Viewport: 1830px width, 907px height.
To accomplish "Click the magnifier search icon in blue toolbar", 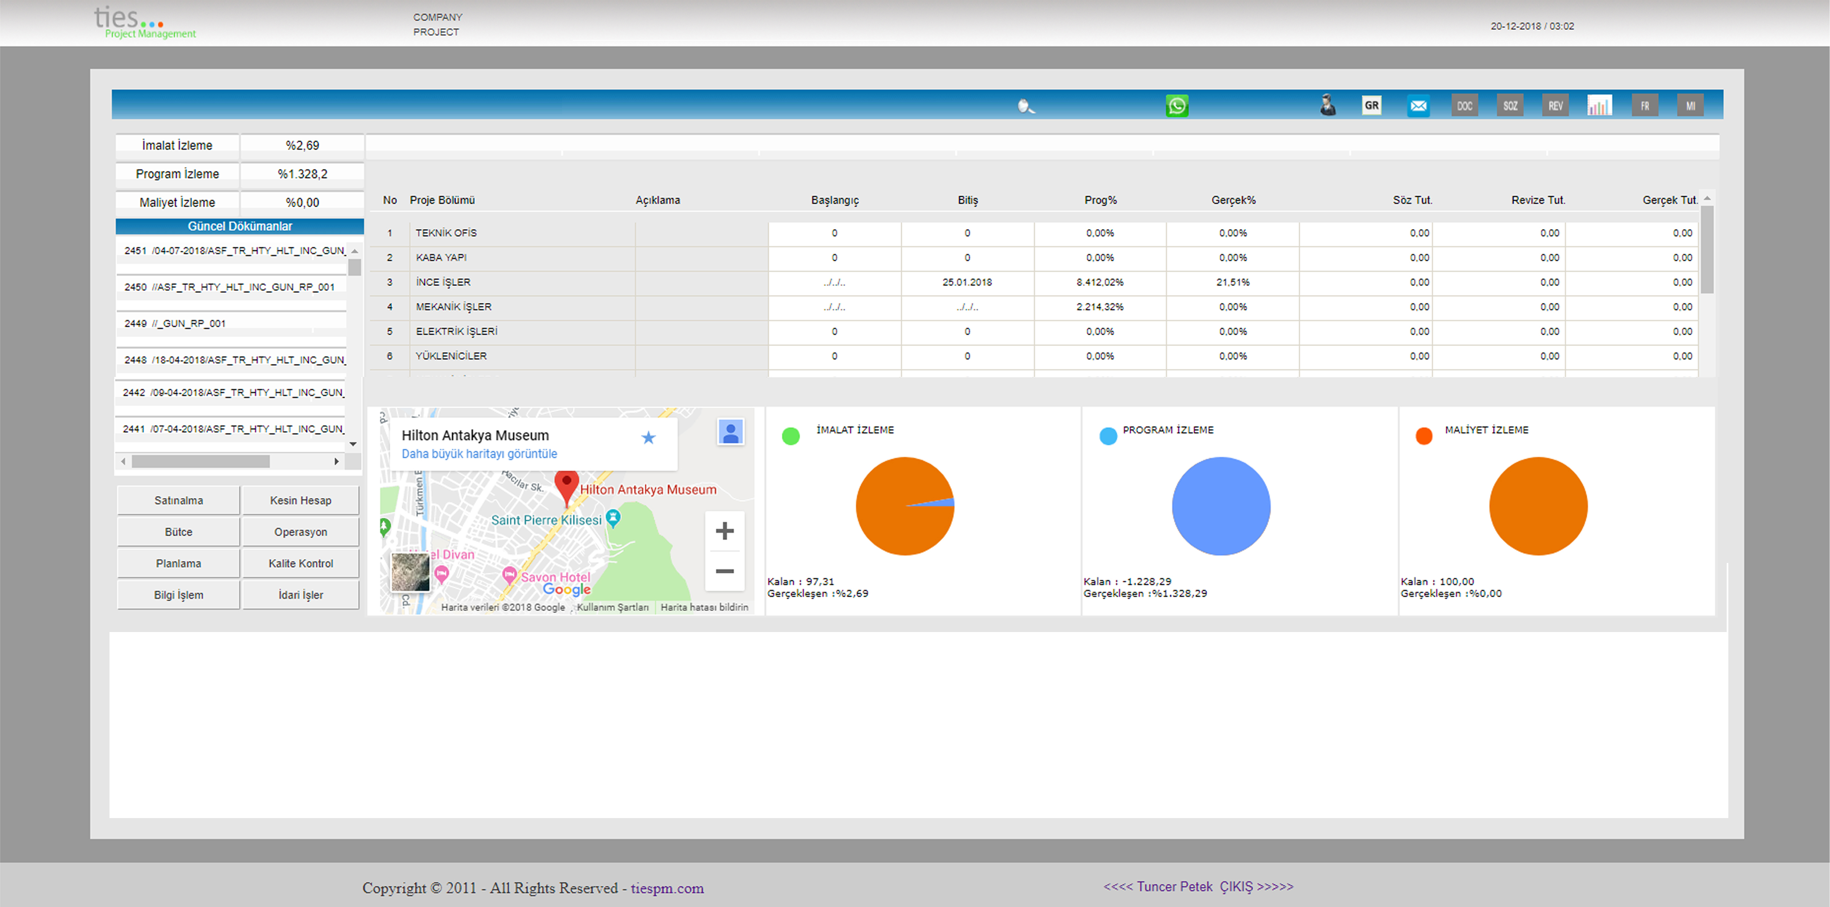I will click(1026, 107).
